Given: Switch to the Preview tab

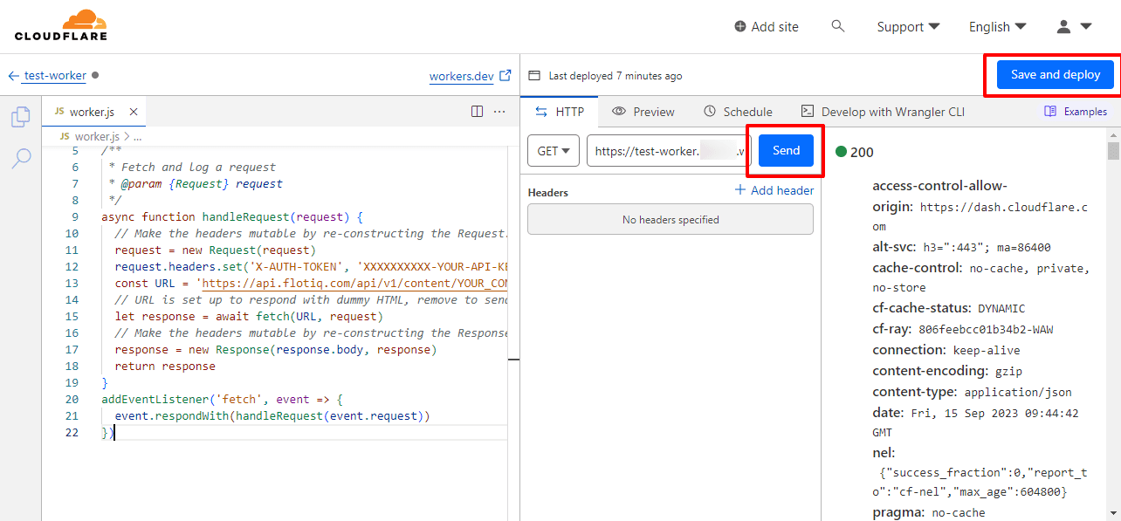Looking at the screenshot, I should point(643,112).
